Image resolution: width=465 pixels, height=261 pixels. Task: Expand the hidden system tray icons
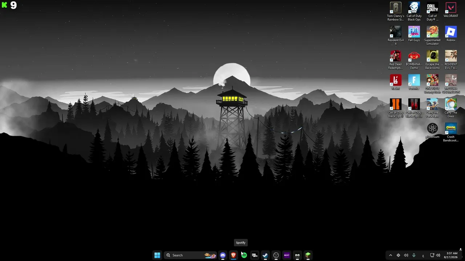(391, 255)
